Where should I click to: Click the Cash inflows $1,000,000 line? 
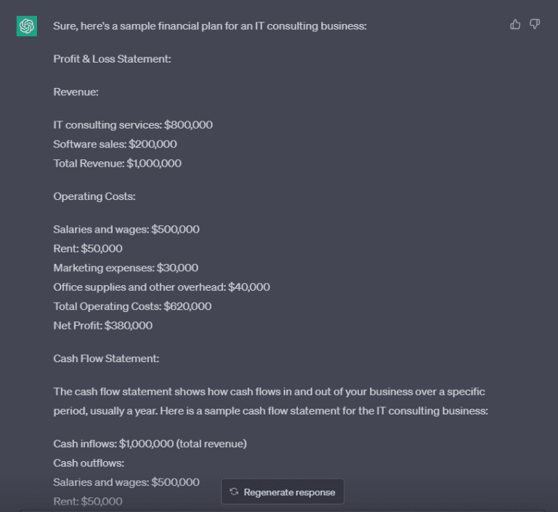click(x=150, y=444)
